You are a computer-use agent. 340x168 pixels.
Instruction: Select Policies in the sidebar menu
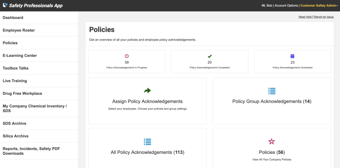point(39,43)
